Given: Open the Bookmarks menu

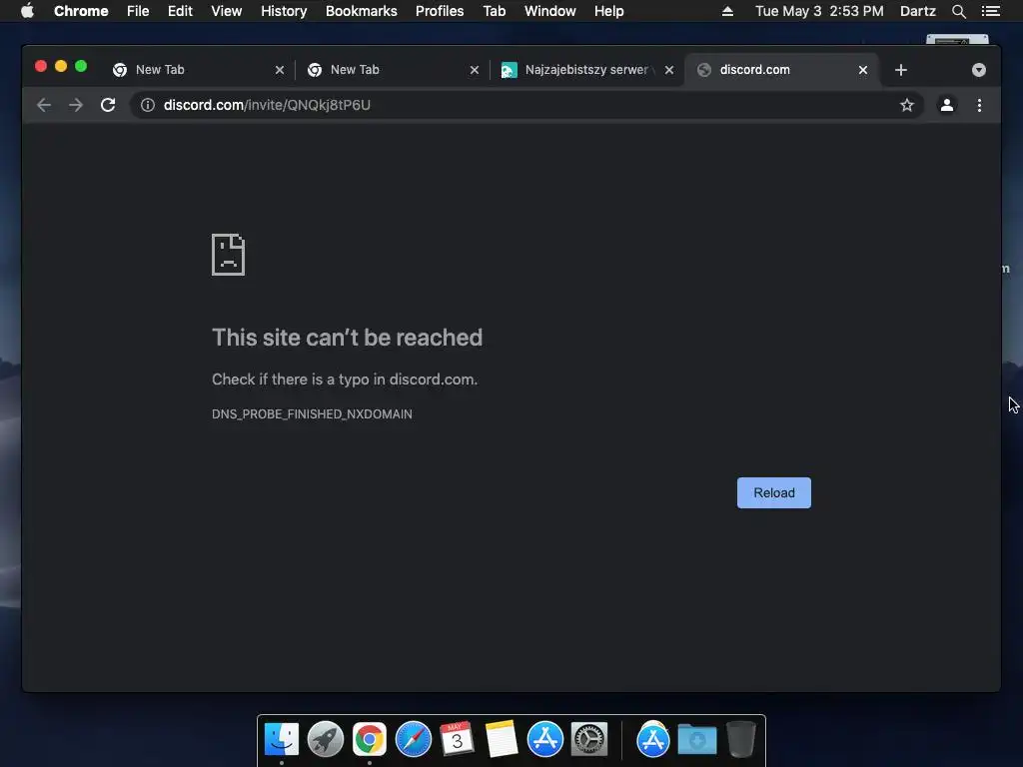Looking at the screenshot, I should [361, 11].
